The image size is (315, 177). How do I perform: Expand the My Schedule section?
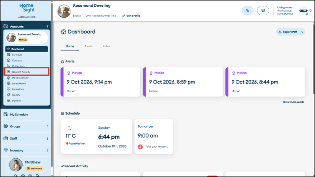(x=26, y=115)
